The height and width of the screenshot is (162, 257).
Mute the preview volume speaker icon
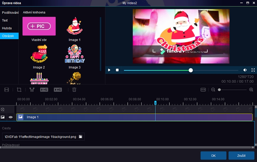click(245, 70)
